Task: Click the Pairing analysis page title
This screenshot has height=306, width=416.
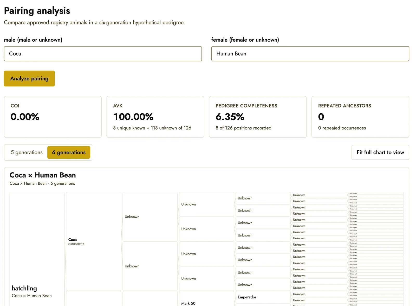Action: point(37,11)
